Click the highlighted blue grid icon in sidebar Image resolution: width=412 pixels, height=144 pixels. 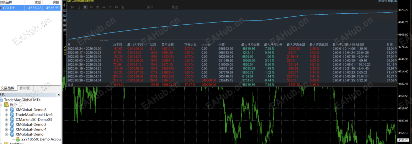(65, 15)
